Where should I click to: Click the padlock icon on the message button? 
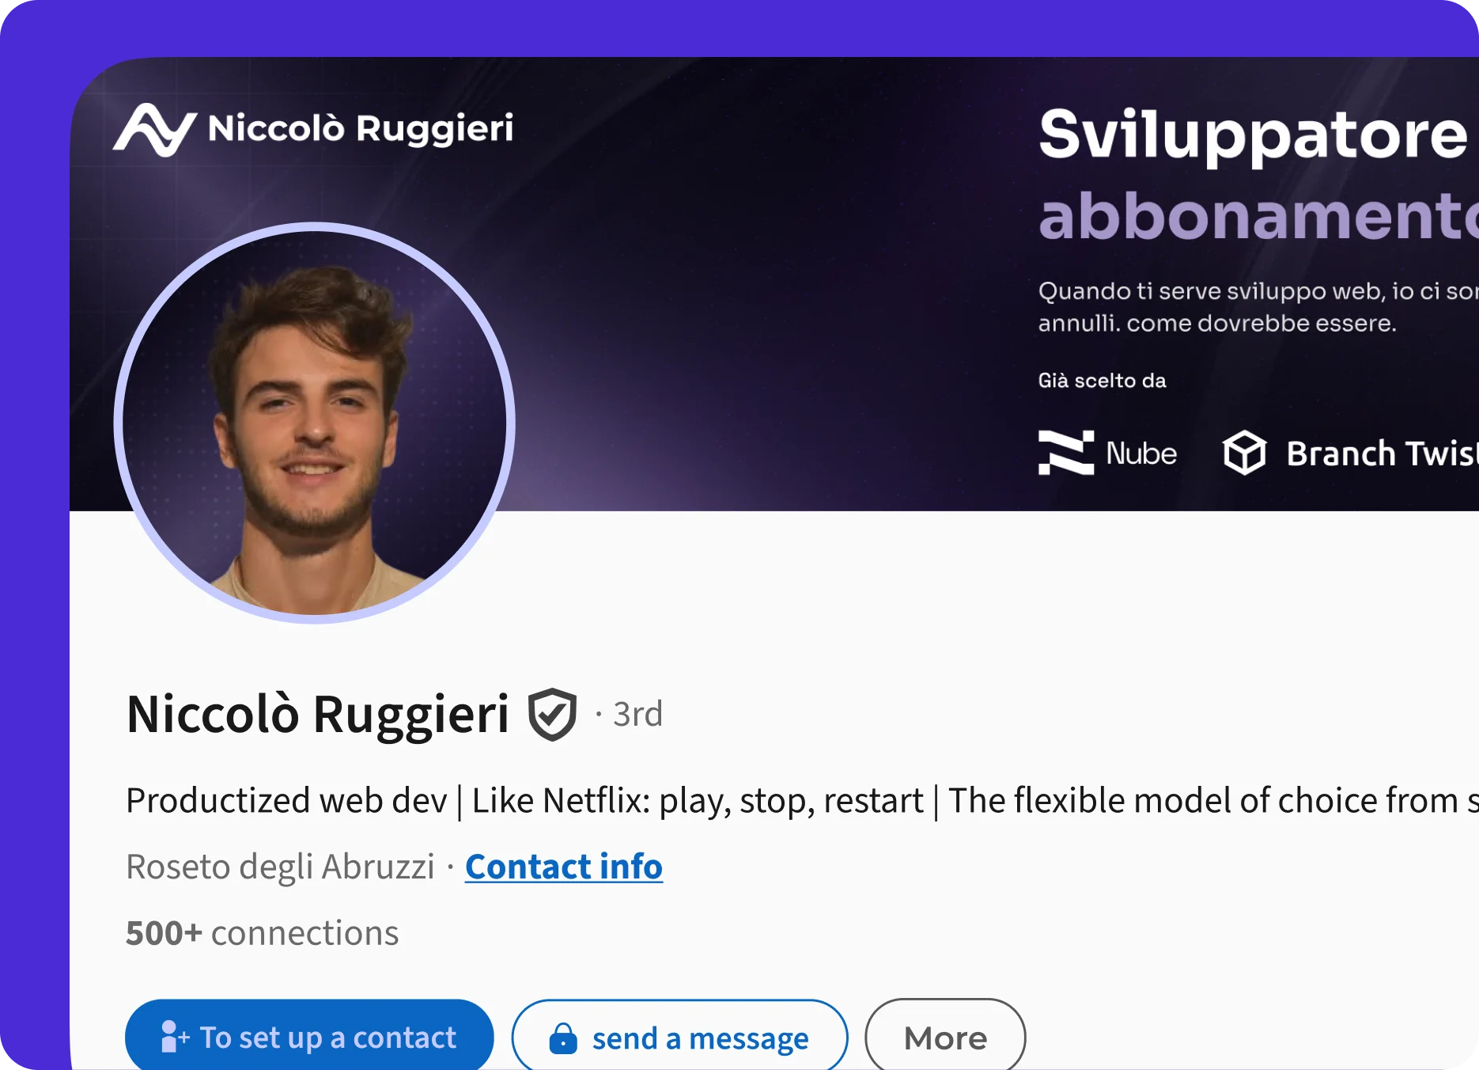563,1038
